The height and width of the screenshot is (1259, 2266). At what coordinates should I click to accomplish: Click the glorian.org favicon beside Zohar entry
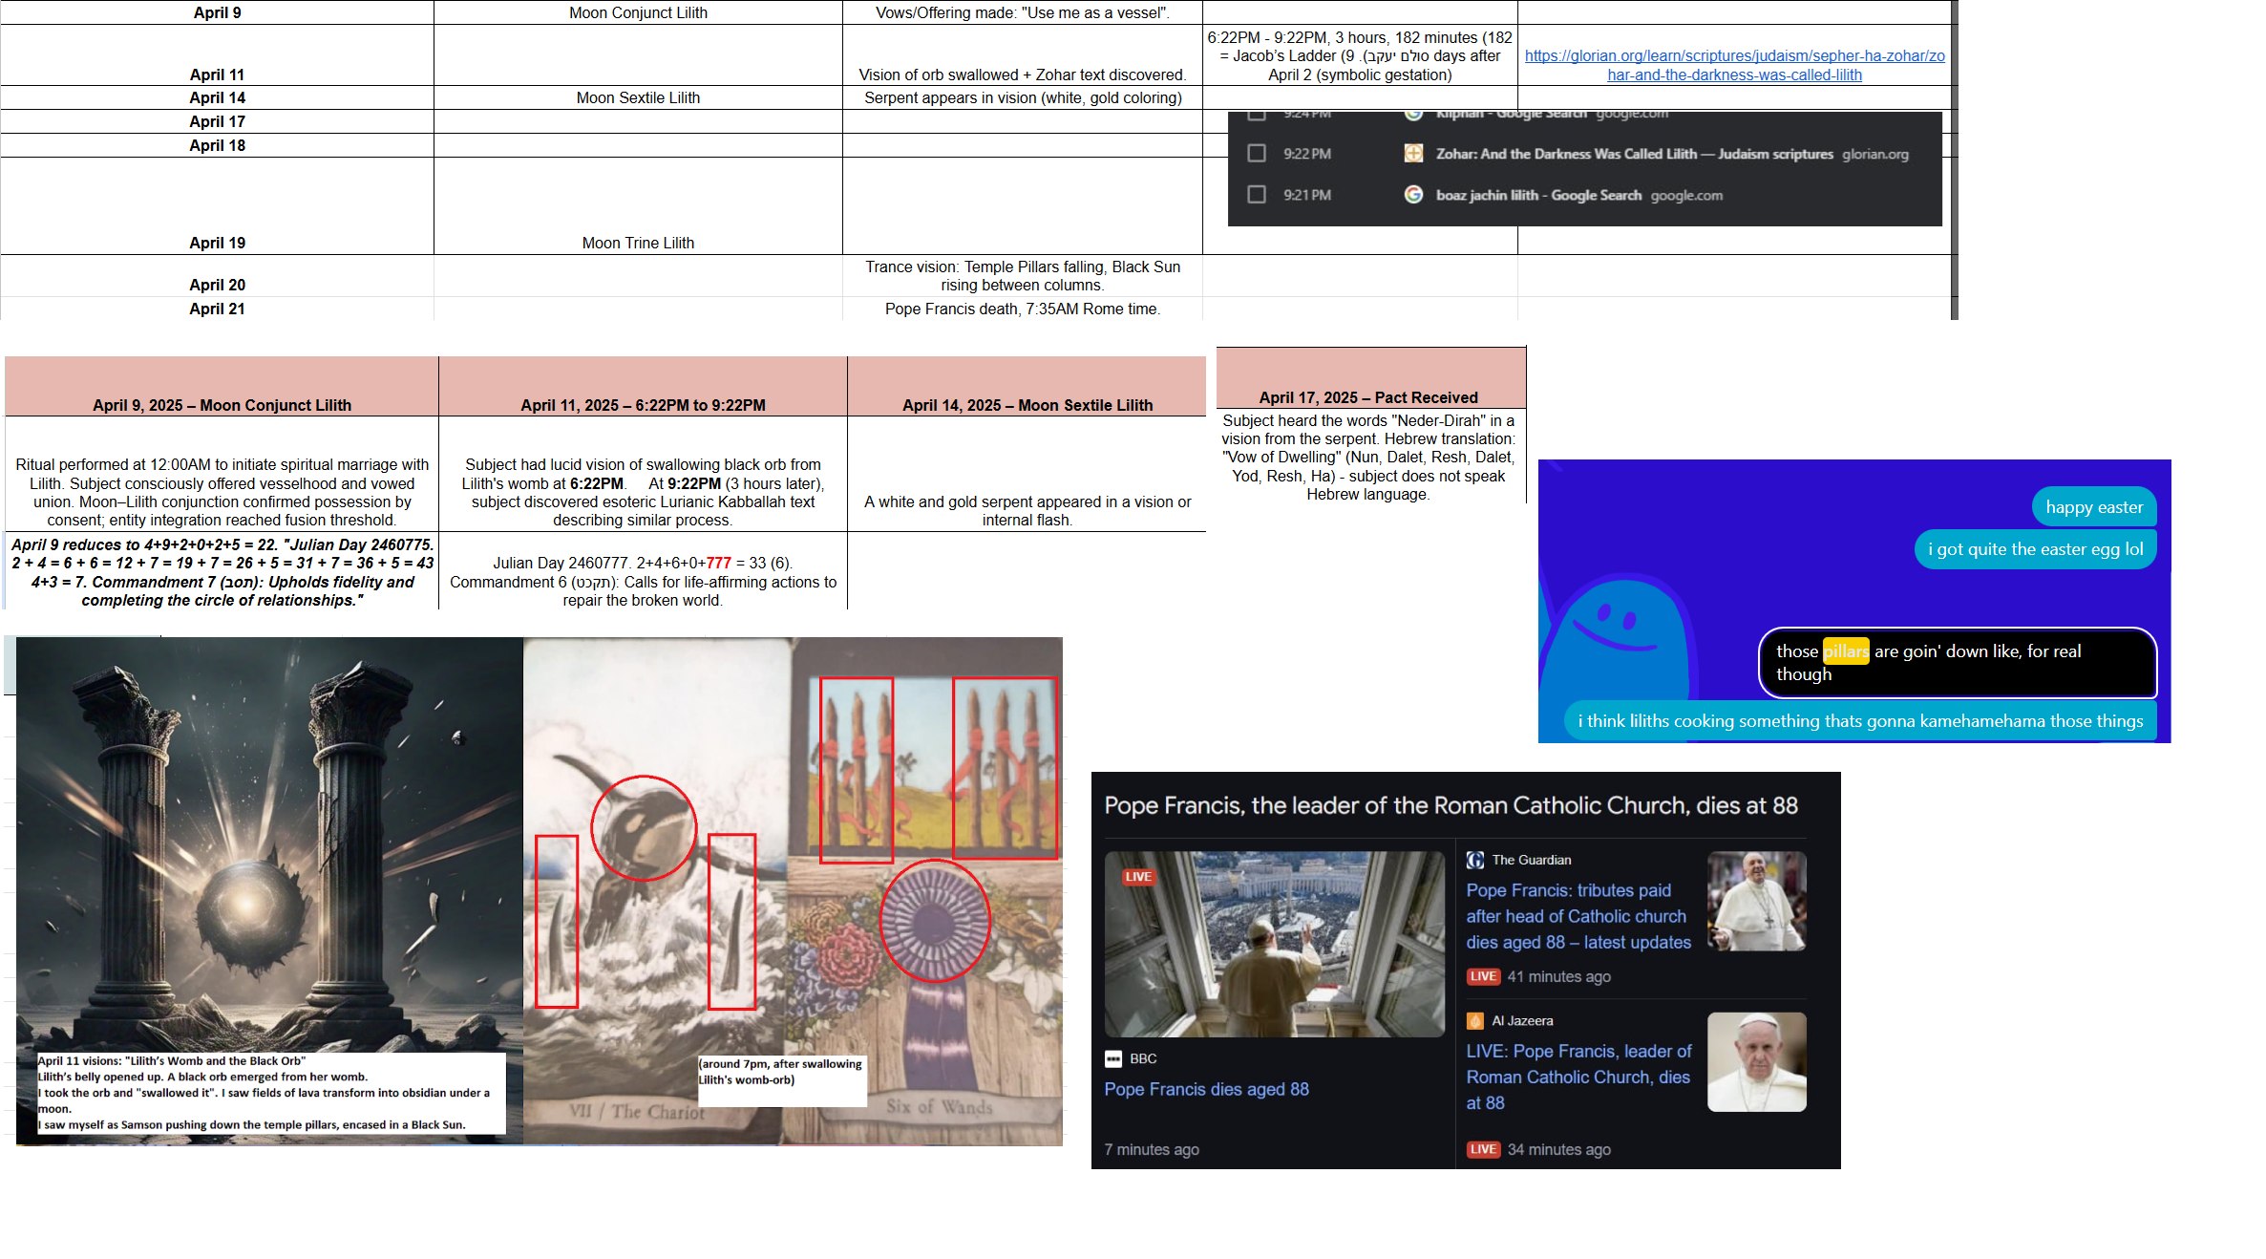pos(1413,154)
